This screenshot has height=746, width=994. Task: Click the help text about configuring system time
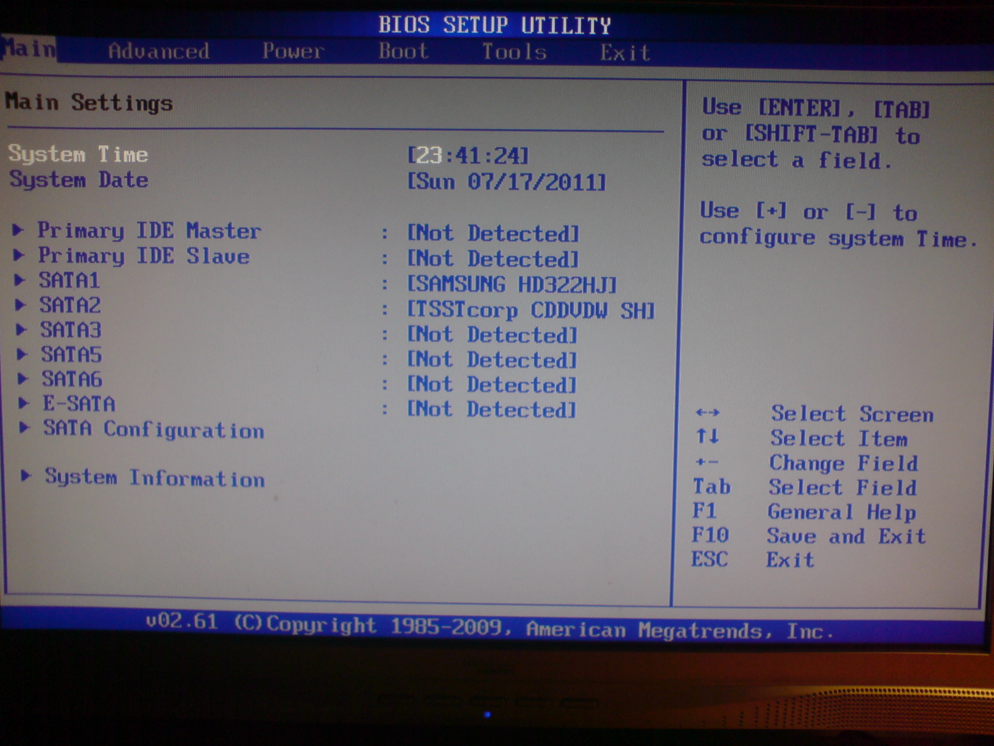[838, 225]
